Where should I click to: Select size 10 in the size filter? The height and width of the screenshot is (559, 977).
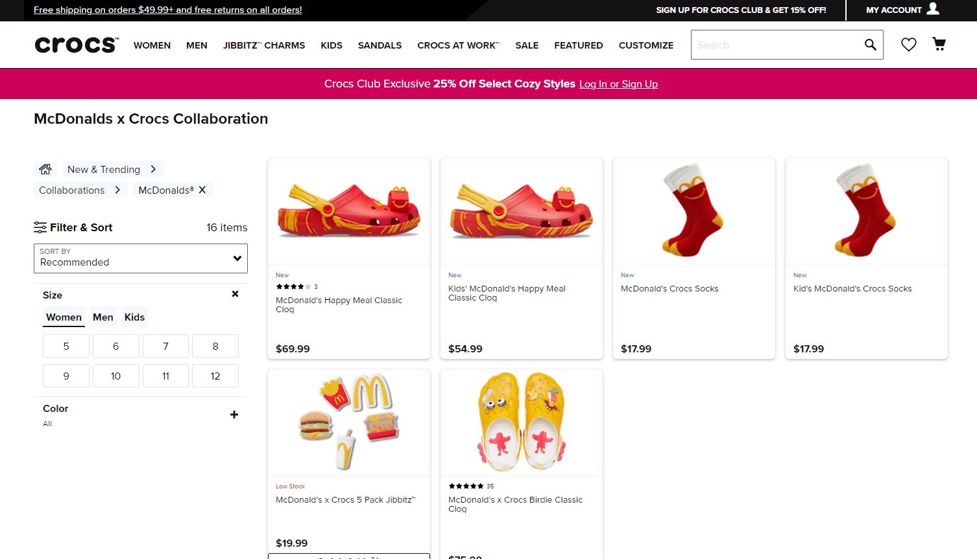click(x=115, y=375)
